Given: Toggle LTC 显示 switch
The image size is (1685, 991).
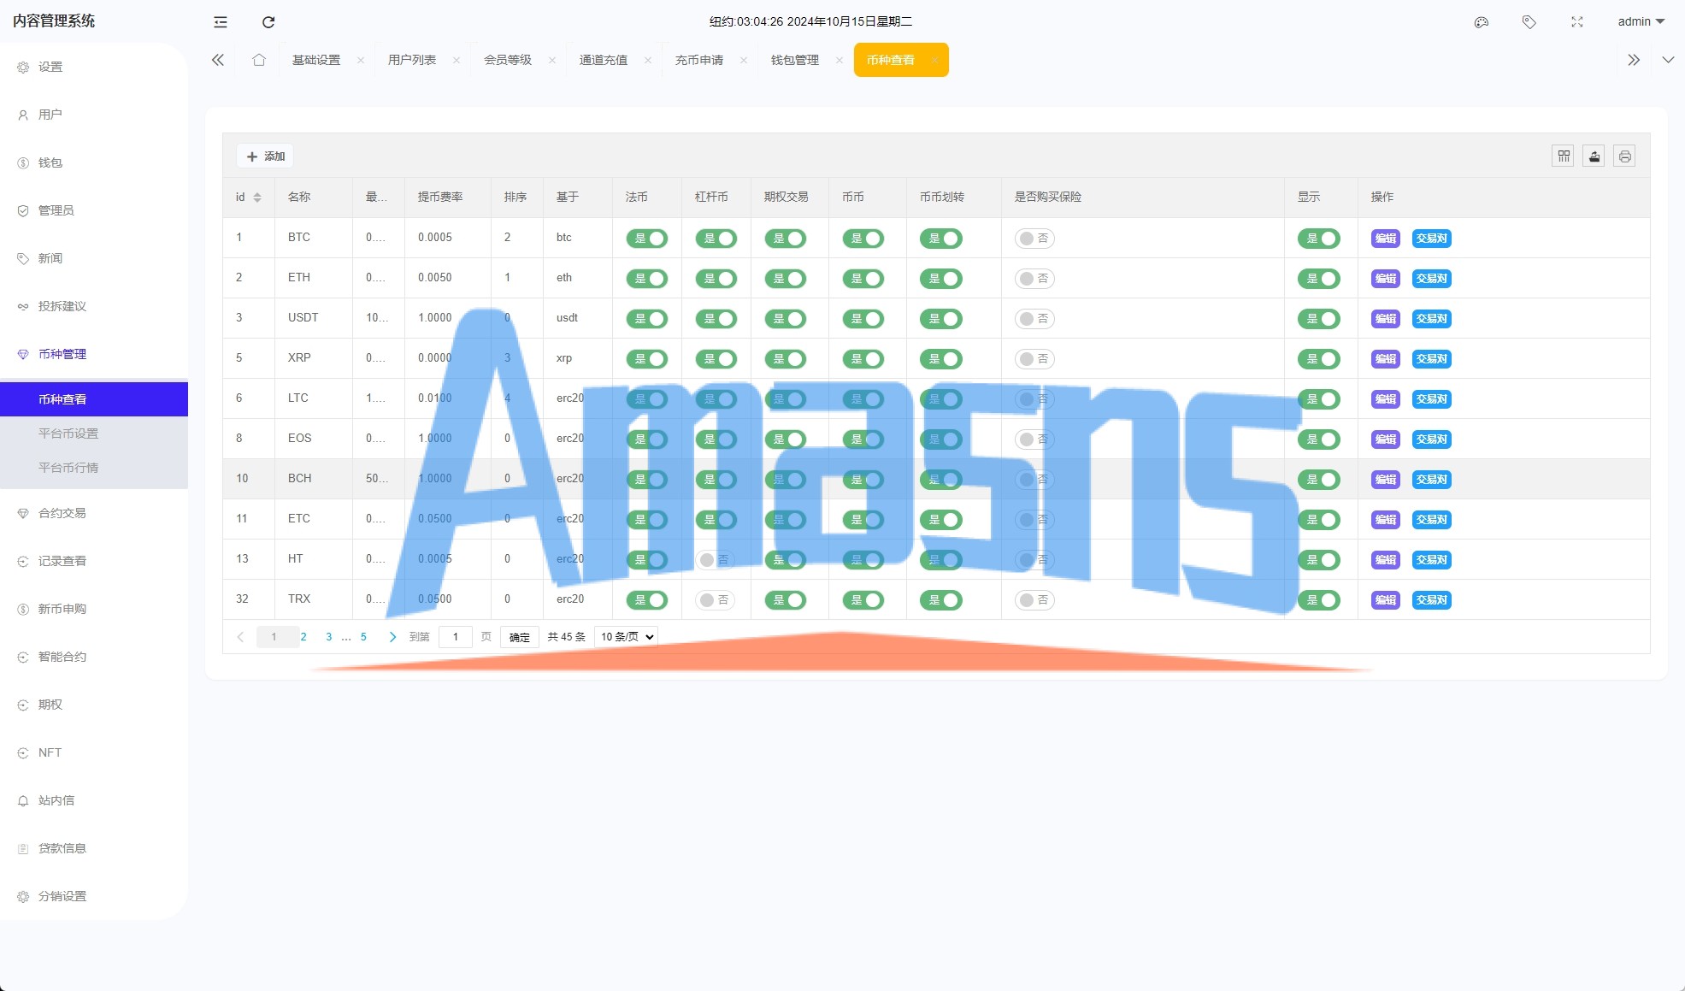Looking at the screenshot, I should (x=1319, y=399).
